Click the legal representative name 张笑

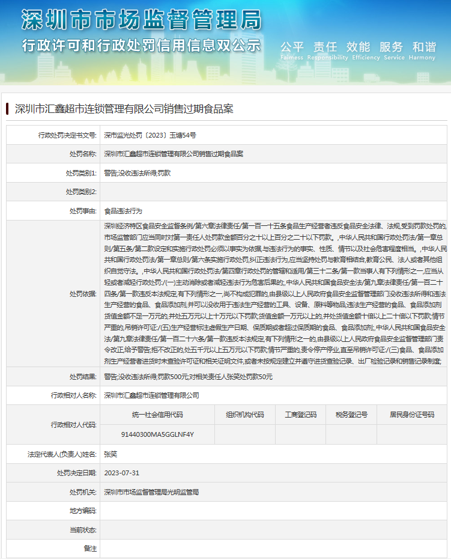[x=110, y=454]
